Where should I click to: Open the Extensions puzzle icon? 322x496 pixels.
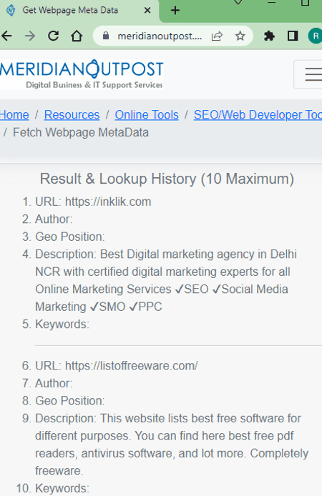click(x=269, y=36)
